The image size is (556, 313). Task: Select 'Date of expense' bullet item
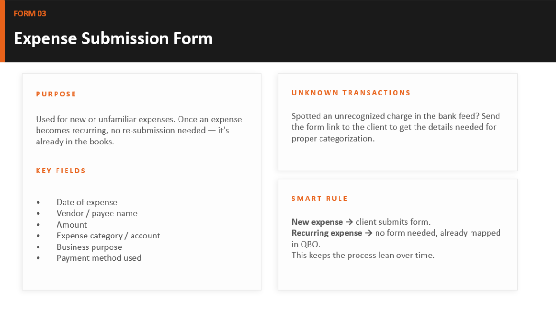(87, 202)
